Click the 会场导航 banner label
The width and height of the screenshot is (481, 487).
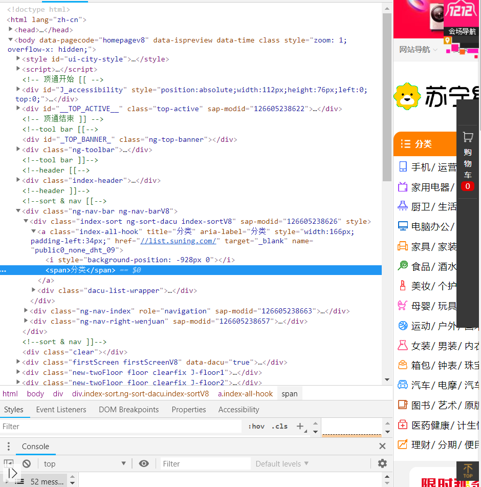click(x=462, y=31)
